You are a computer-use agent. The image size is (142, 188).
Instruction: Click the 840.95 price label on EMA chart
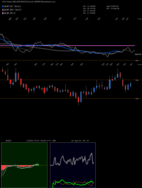click(x=138, y=54)
